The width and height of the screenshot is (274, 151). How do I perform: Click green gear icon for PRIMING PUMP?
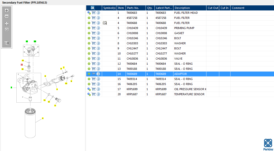click(89, 28)
